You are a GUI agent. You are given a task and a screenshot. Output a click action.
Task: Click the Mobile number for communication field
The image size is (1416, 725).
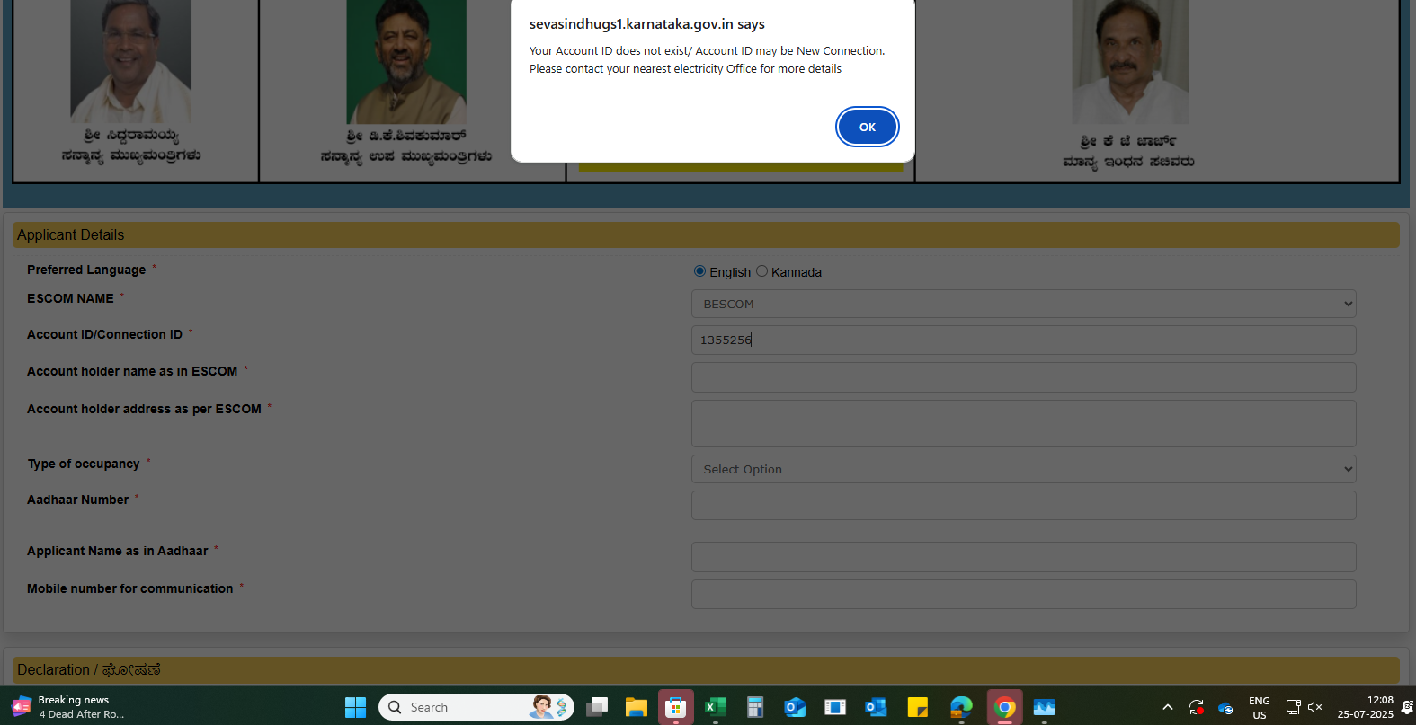[1023, 594]
